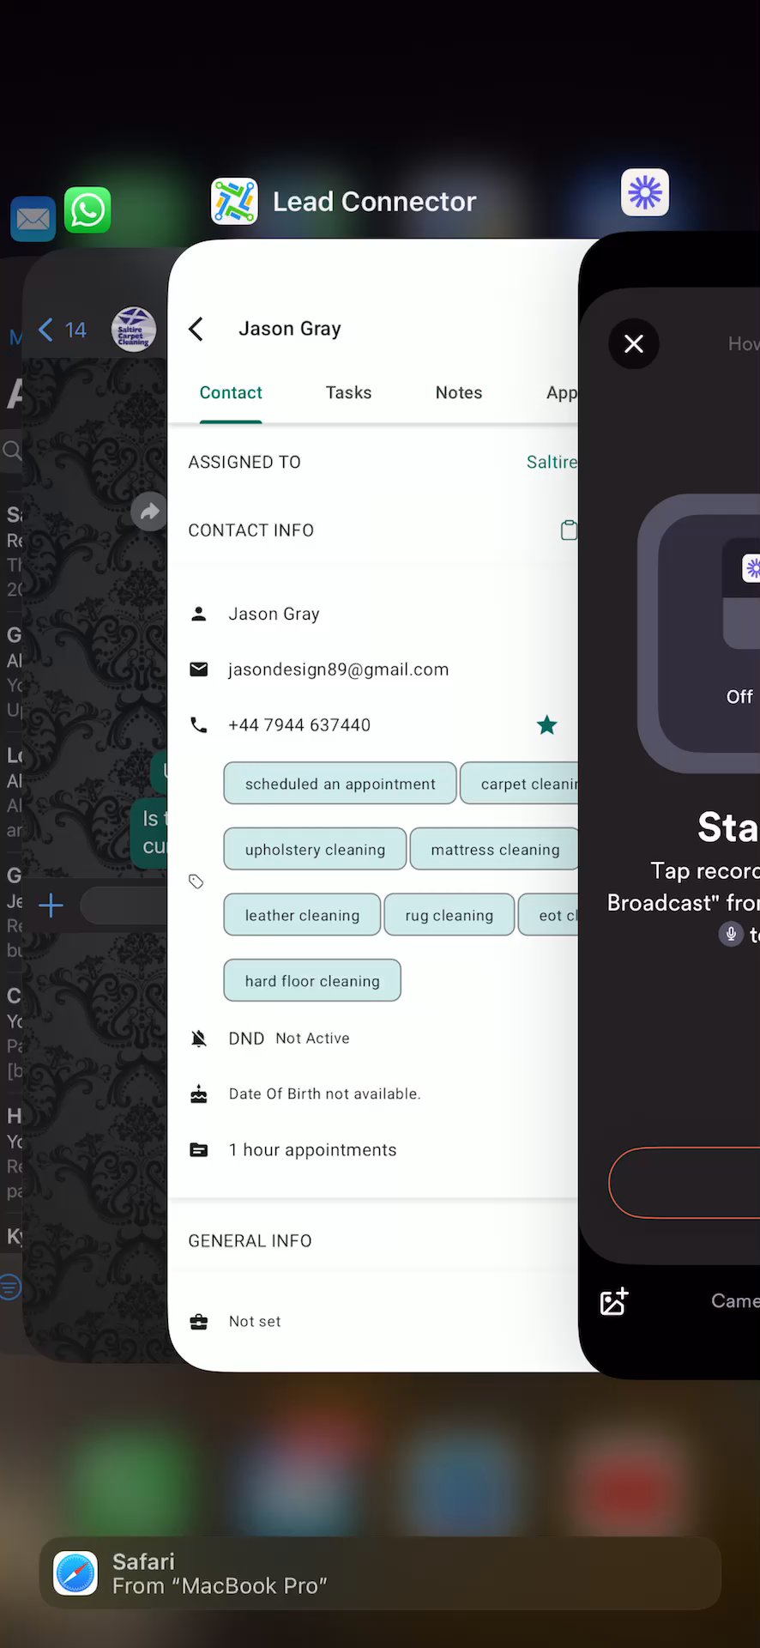Tap the tags label icon

tap(196, 882)
